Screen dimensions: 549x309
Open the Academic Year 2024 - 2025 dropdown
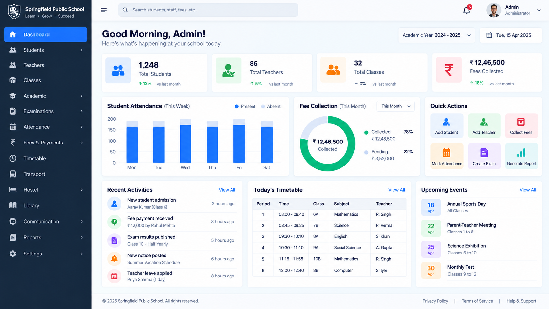(x=436, y=35)
